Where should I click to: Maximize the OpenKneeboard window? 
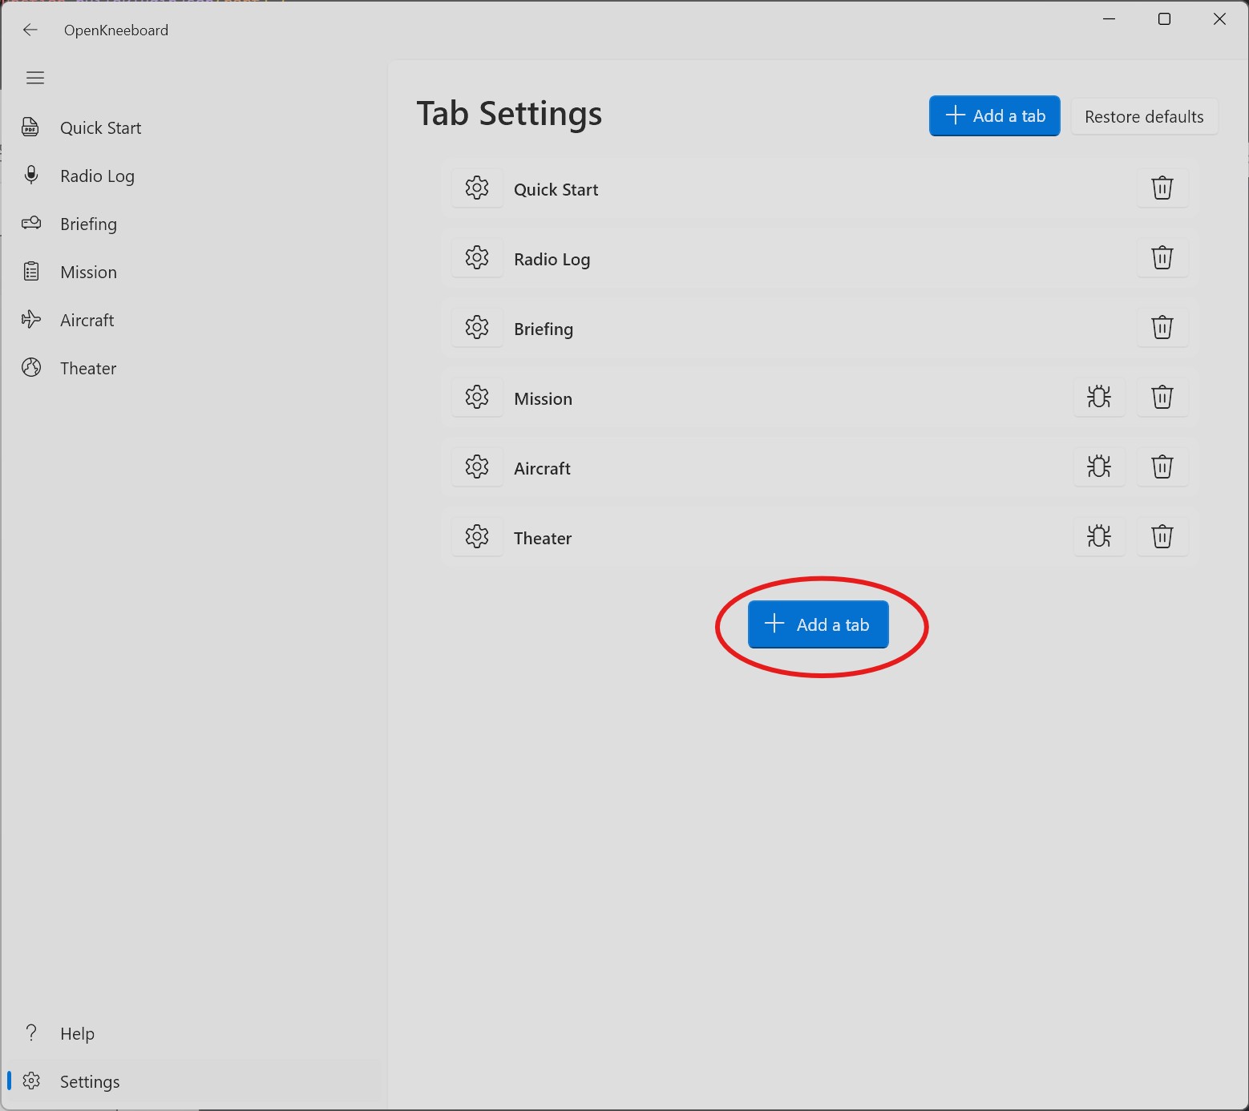[1164, 18]
